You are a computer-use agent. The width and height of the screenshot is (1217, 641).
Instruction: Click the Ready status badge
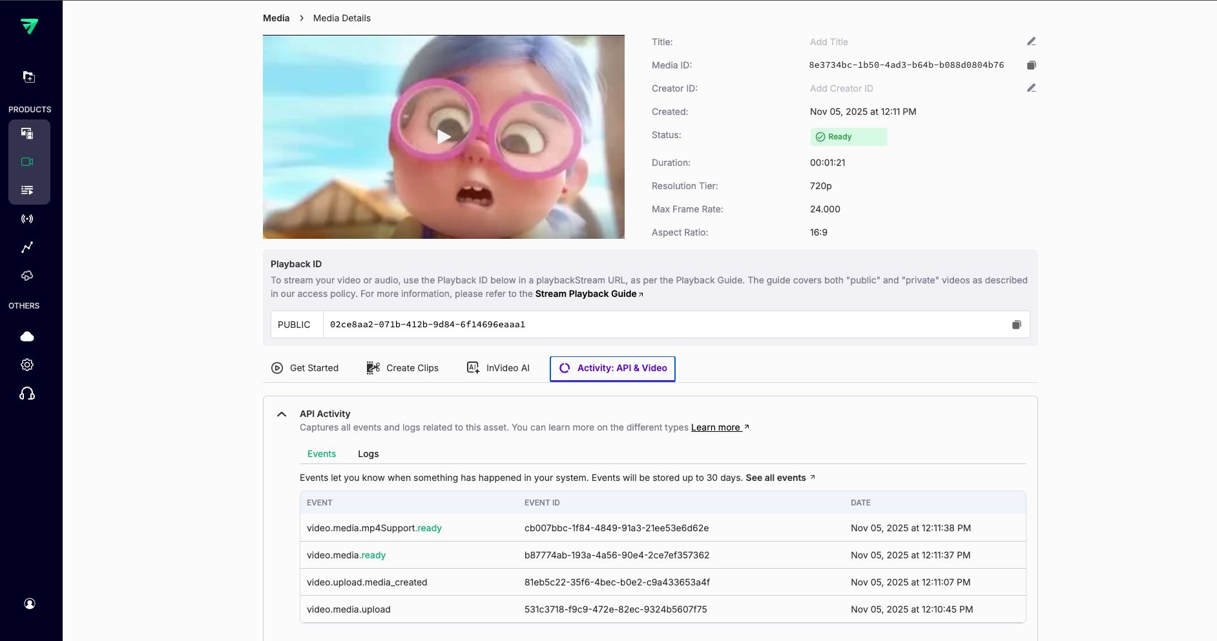click(x=848, y=136)
